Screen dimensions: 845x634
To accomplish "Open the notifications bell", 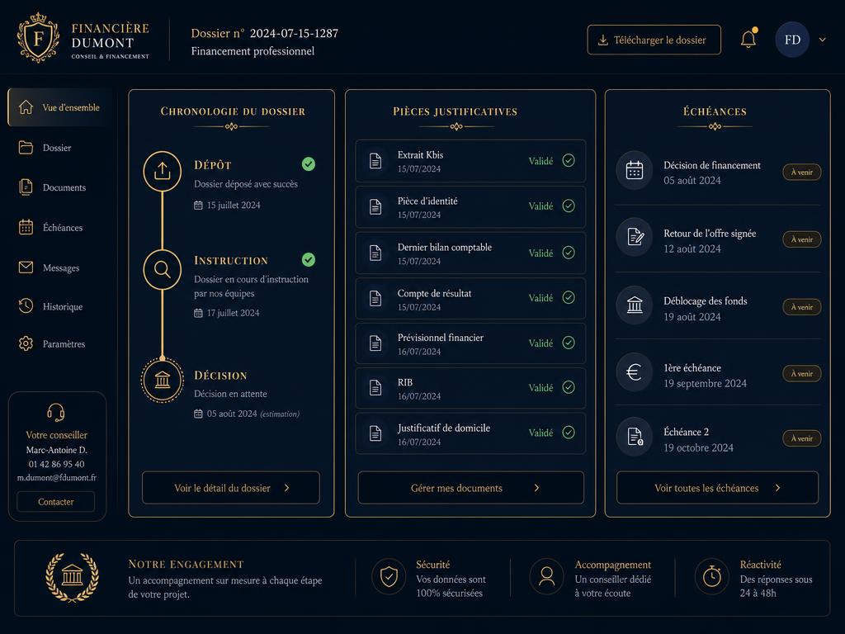I will [748, 39].
